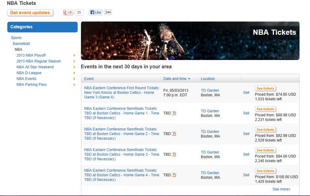See tickets priced from $92.99
The height and width of the screenshot is (196, 310).
(x=265, y=130)
